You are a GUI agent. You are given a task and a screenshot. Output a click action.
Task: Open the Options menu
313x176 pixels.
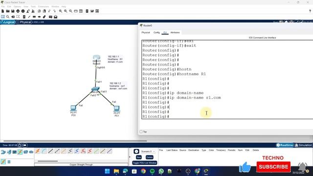(x=18, y=6)
